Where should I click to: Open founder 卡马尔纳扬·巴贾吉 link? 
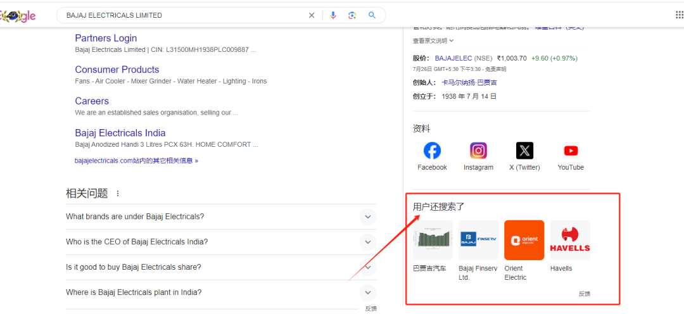click(x=469, y=82)
